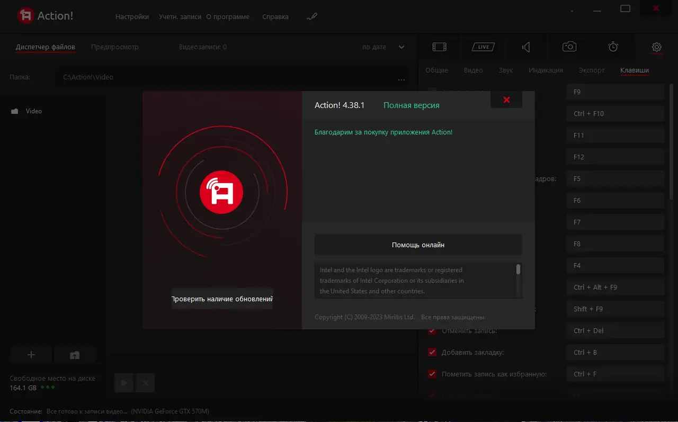Click the Action! 4.38.1 version text
678x422 pixels.
(340, 105)
